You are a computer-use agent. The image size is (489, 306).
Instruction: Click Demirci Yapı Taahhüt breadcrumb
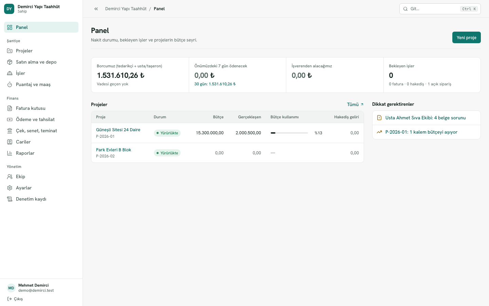tap(126, 9)
